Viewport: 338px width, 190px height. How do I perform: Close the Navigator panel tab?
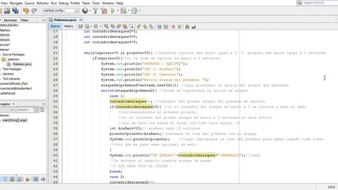(14, 104)
